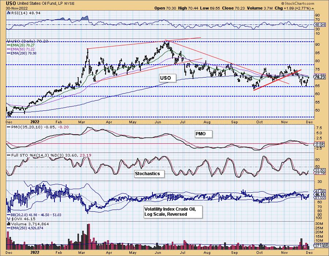Click the Chg +1.89 (+2.77%) value
Image resolution: width=329 pixels, height=256 pixels.
click(x=292, y=8)
